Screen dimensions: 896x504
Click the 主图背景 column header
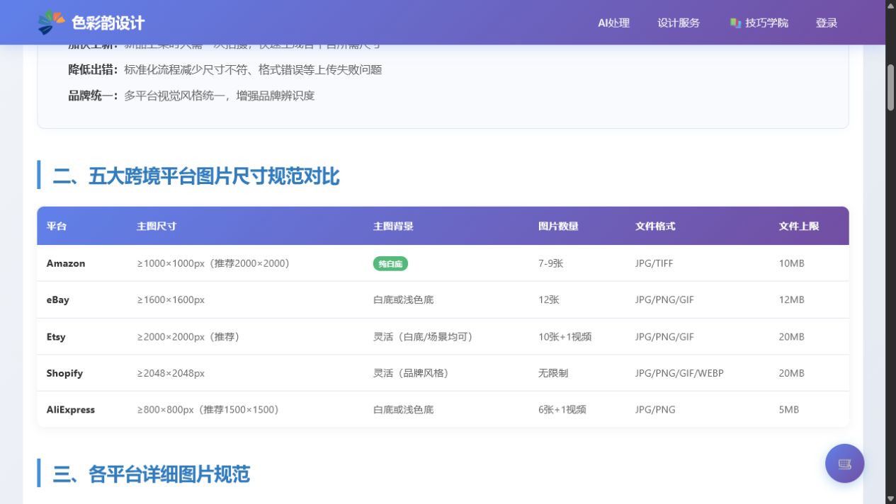(x=393, y=226)
